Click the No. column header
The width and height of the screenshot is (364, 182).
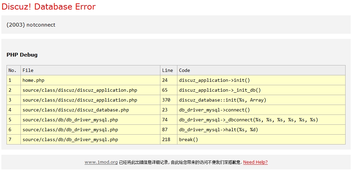tap(13, 70)
